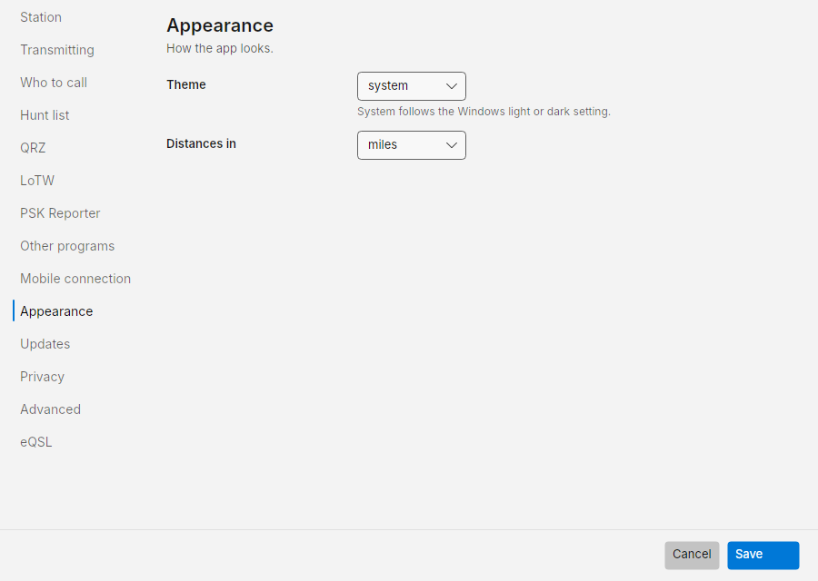
Task: Go to the Transmitting settings
Action: click(x=57, y=50)
